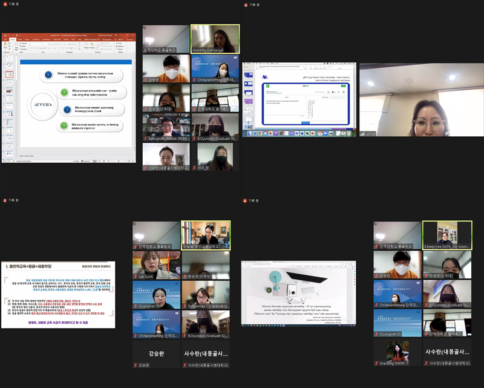The width and height of the screenshot is (484, 388).
Task: Click uchral's large speaker video
Action: [422, 100]
